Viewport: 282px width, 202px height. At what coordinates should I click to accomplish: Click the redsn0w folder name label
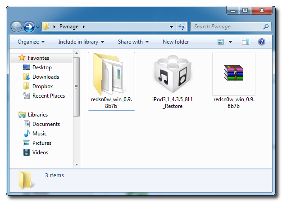tap(111, 103)
